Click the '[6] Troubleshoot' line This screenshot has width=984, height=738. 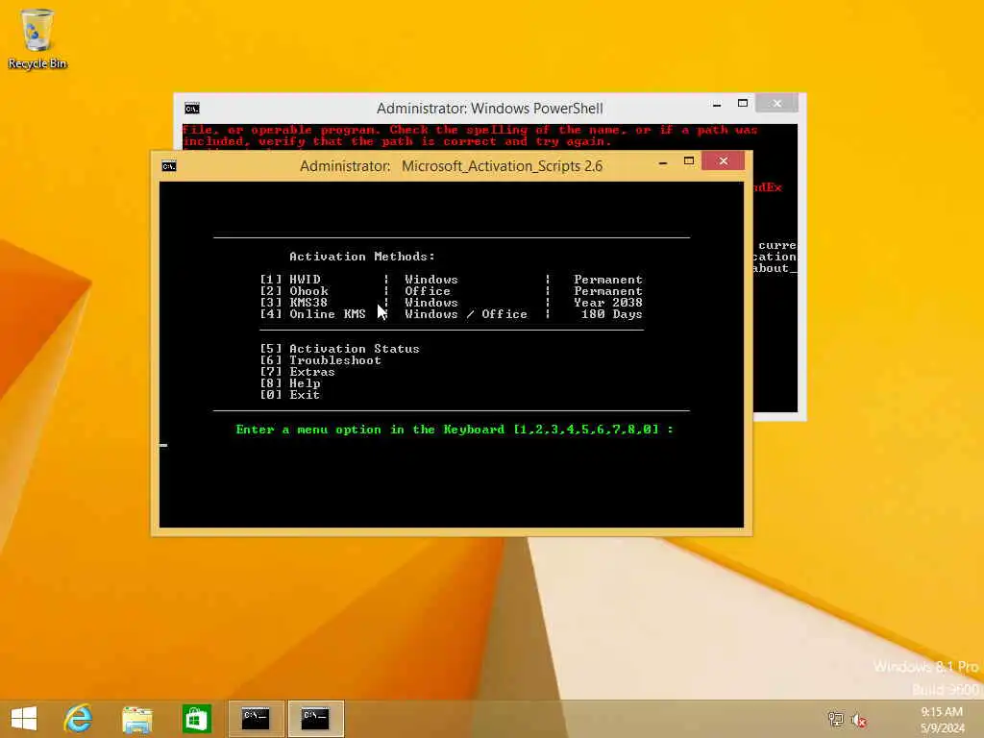pos(321,360)
